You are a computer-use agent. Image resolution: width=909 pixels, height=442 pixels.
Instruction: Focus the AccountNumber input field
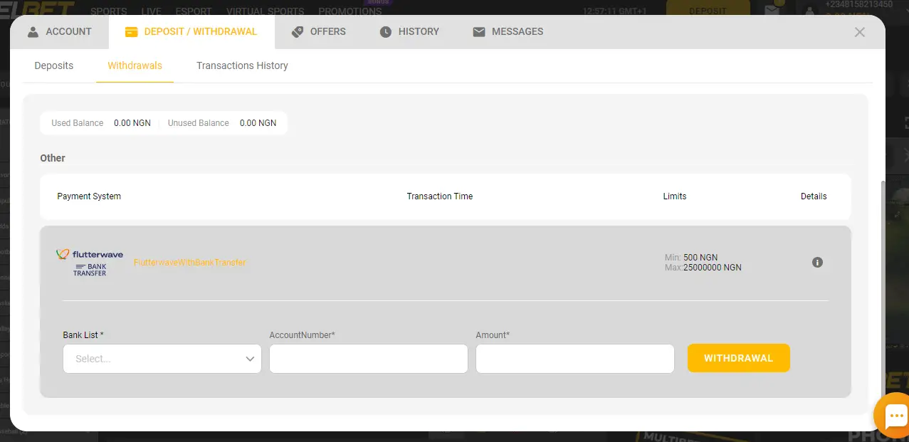368,359
